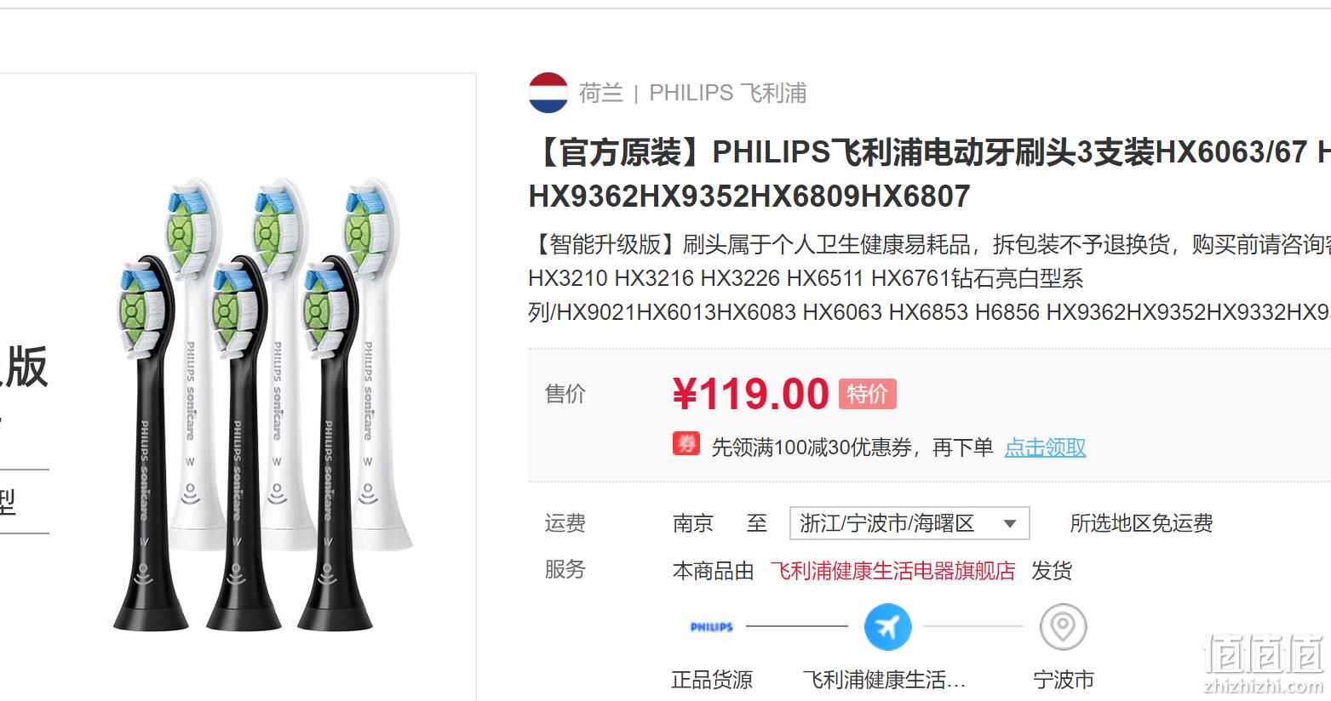The width and height of the screenshot is (1331, 701).
Task: Click the 宁波市 destination label
Action: click(1063, 680)
